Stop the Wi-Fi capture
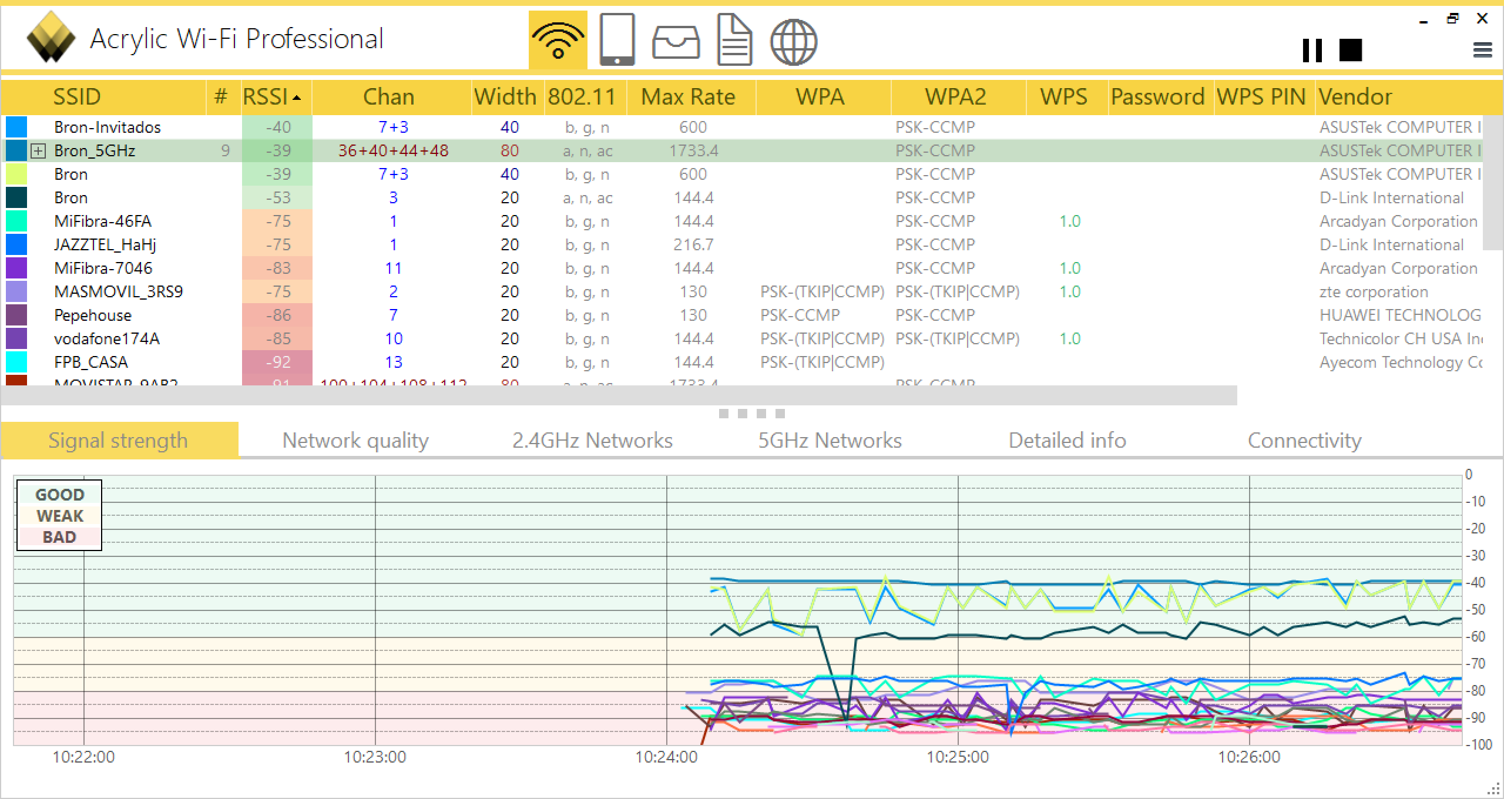This screenshot has width=1504, height=799. [x=1350, y=51]
